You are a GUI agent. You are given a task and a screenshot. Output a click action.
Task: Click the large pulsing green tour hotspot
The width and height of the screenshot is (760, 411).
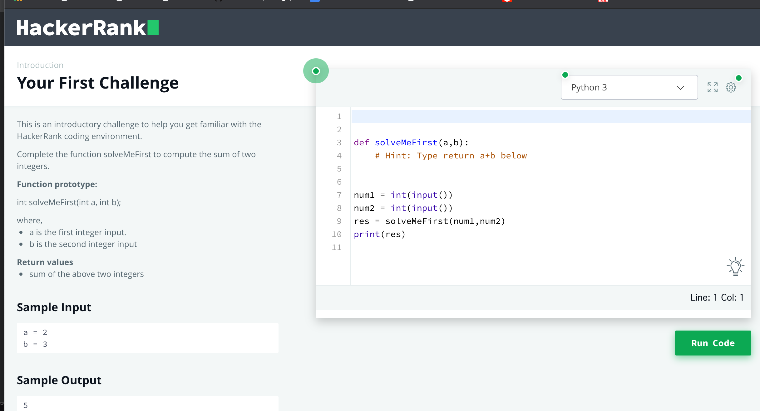(x=316, y=71)
